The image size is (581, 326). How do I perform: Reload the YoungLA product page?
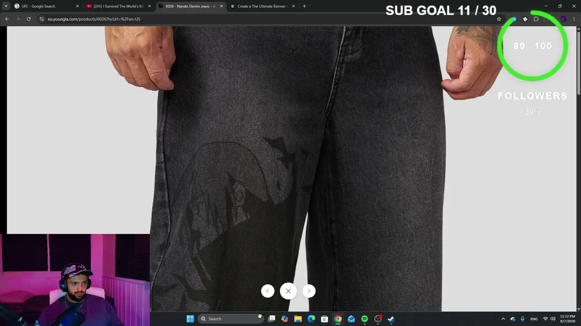tap(29, 19)
